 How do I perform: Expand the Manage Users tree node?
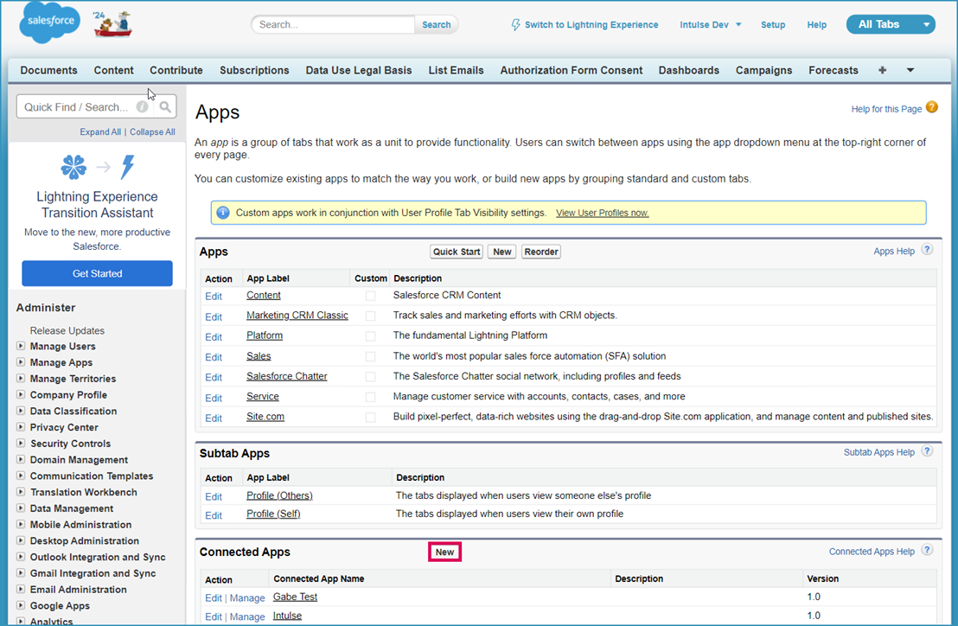click(21, 346)
